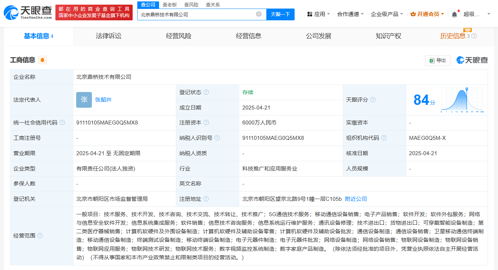Select the 查老板 search tab
This screenshot has width=498, height=270.
pyautogui.click(x=170, y=5)
